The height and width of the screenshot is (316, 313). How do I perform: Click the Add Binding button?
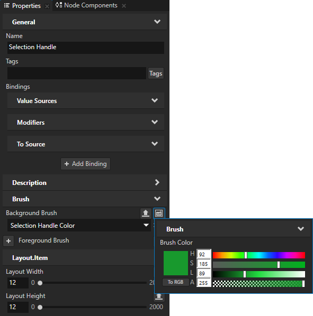[86, 164]
